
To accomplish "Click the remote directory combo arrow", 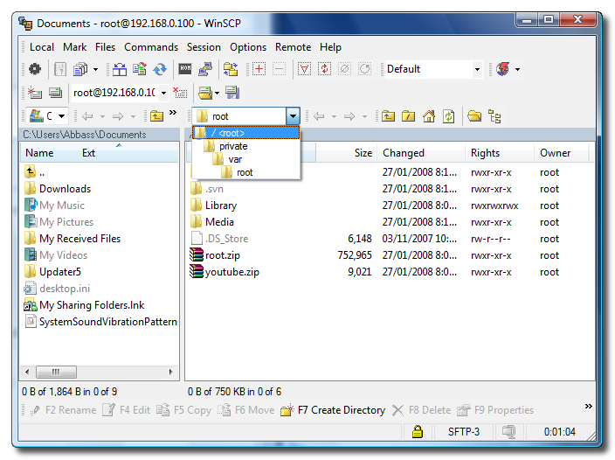I will pos(293,116).
